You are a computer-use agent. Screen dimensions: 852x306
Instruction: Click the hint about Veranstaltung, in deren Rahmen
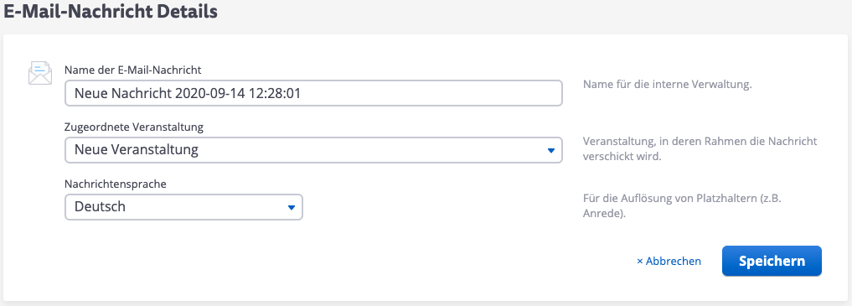point(700,149)
